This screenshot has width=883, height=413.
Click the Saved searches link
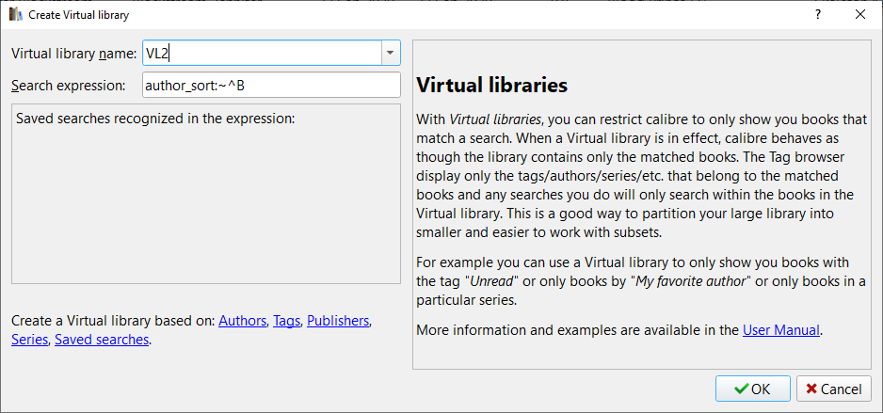click(x=102, y=340)
